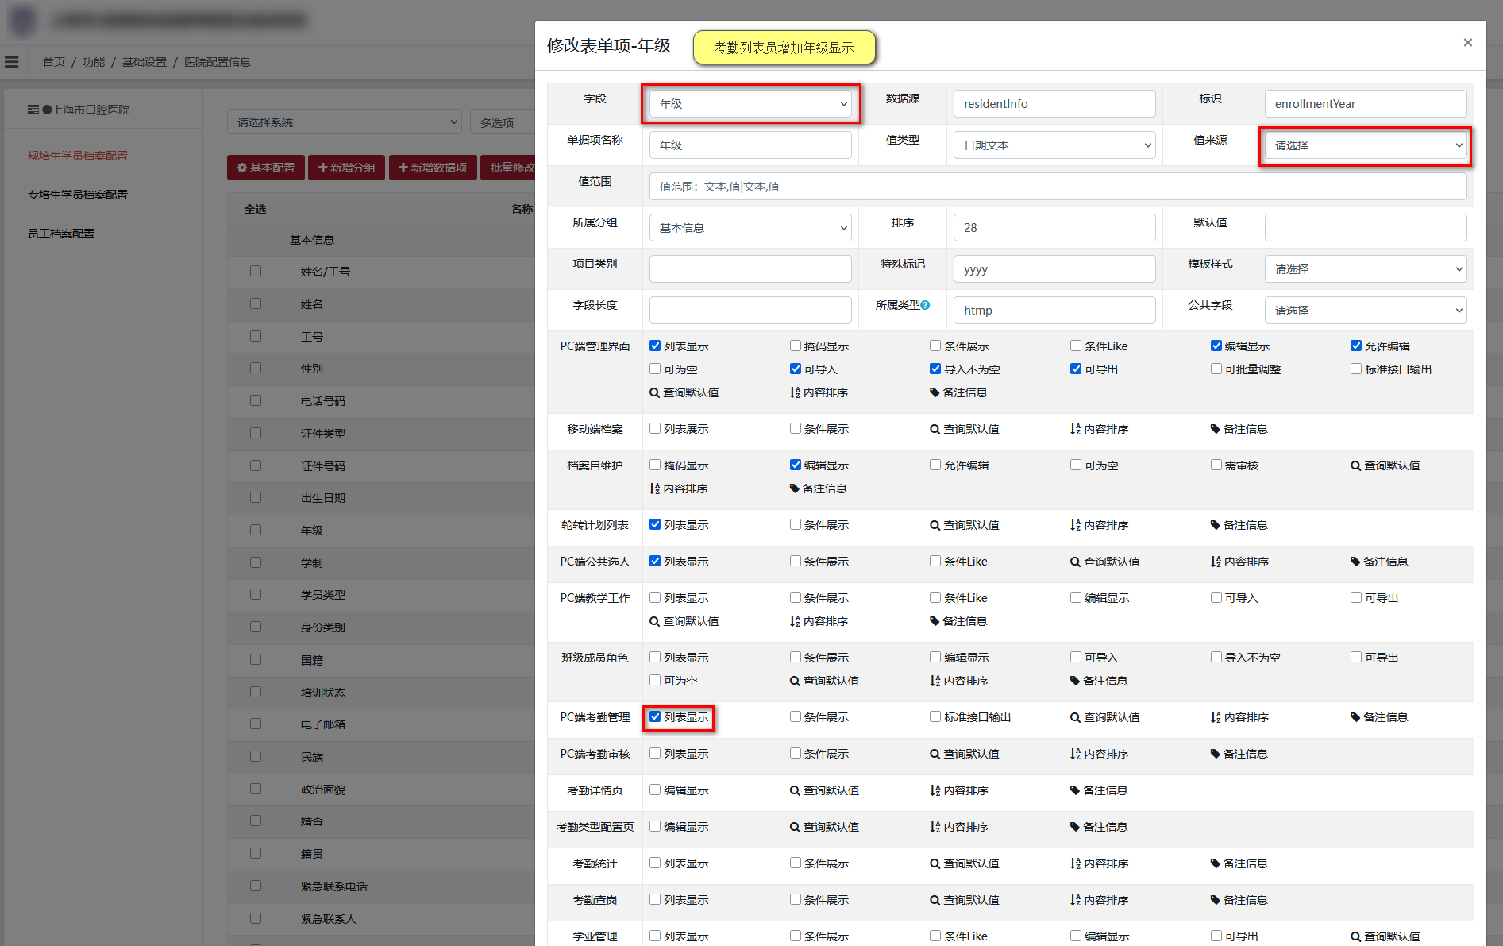Click the 新增数据项 button
This screenshot has height=946, width=1503.
433,168
